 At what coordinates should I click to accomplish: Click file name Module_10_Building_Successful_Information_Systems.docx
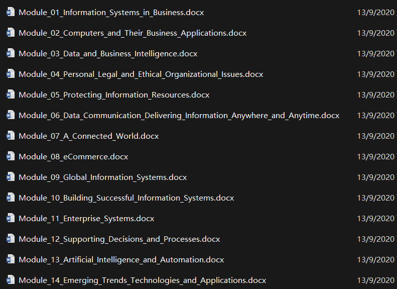tap(126, 198)
